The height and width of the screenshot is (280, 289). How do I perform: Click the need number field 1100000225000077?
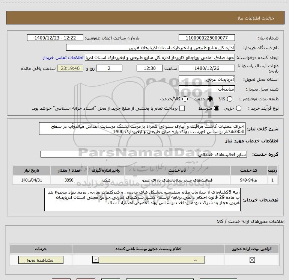(x=206, y=38)
